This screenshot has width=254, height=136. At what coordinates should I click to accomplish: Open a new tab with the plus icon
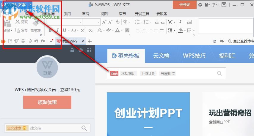[90, 41]
